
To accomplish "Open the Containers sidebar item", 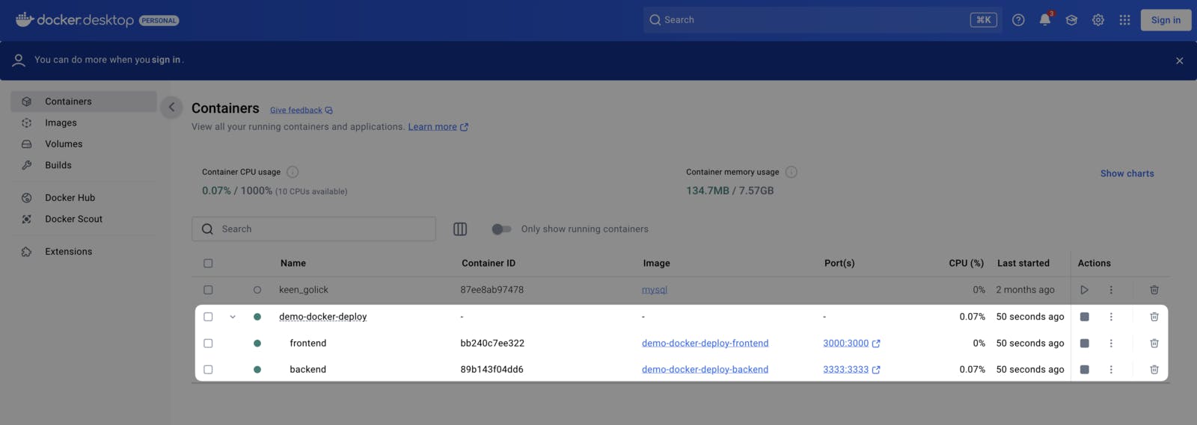I will pos(84,102).
